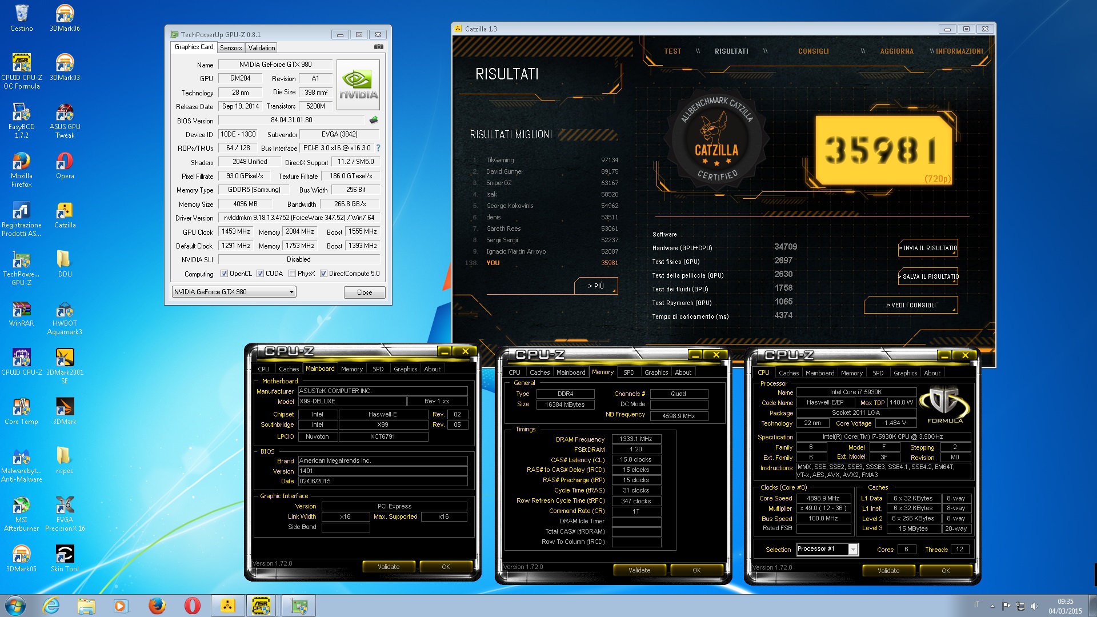Open the INFORMAZIONI tab in Catzilla
The image size is (1097, 617).
pos(959,51)
